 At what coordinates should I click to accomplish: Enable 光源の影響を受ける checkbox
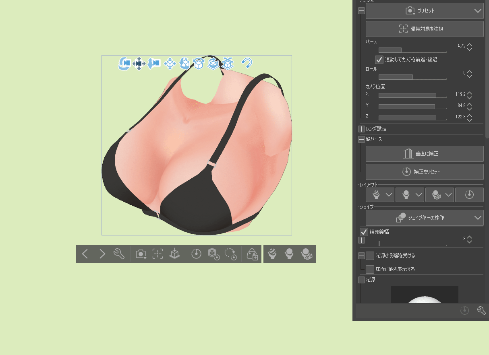pyautogui.click(x=370, y=256)
